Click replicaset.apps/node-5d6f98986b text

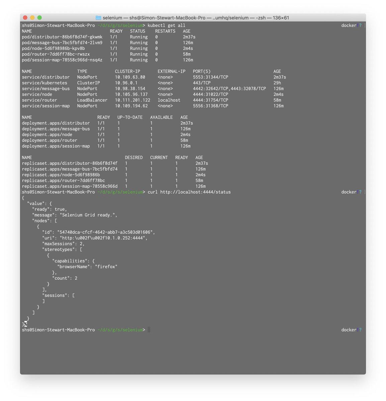[x=61, y=175]
